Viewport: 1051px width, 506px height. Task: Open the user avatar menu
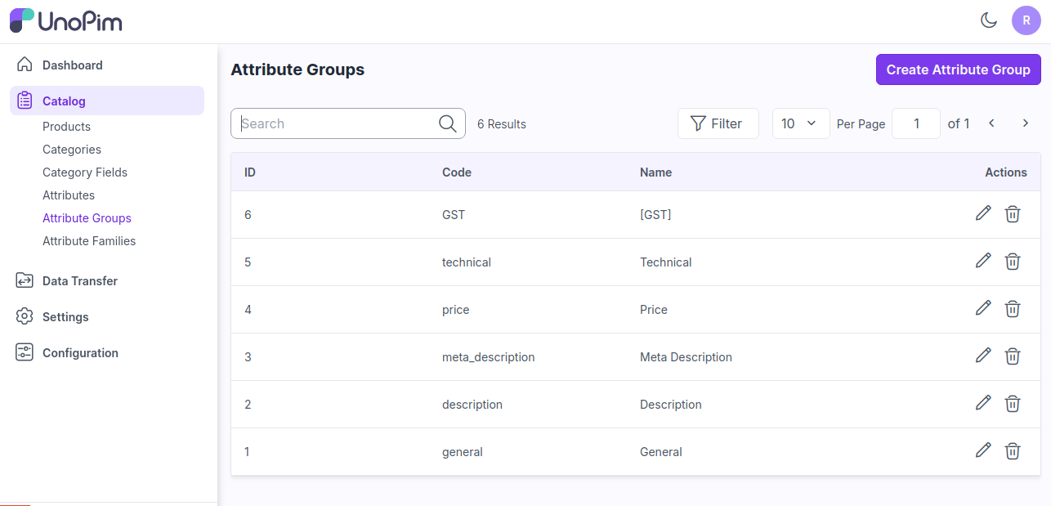click(1026, 20)
